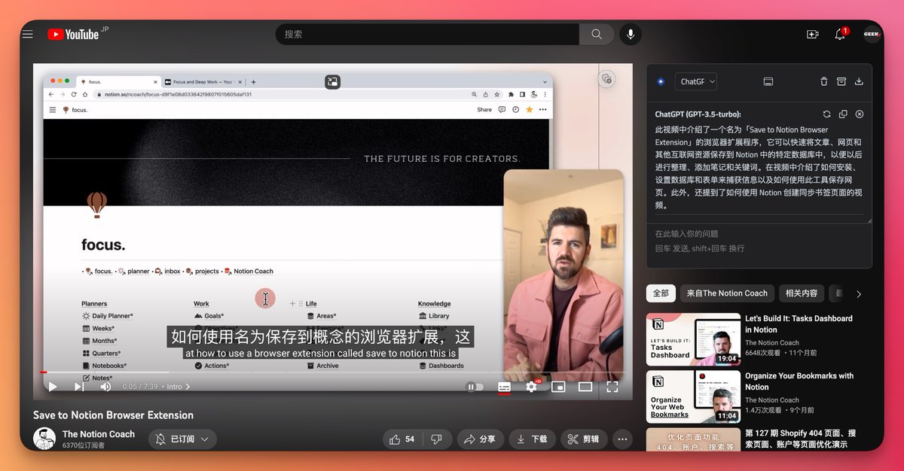The width and height of the screenshot is (904, 471).
Task: Open the Organize Your Web Bookmarks thumbnail
Action: pyautogui.click(x=694, y=397)
